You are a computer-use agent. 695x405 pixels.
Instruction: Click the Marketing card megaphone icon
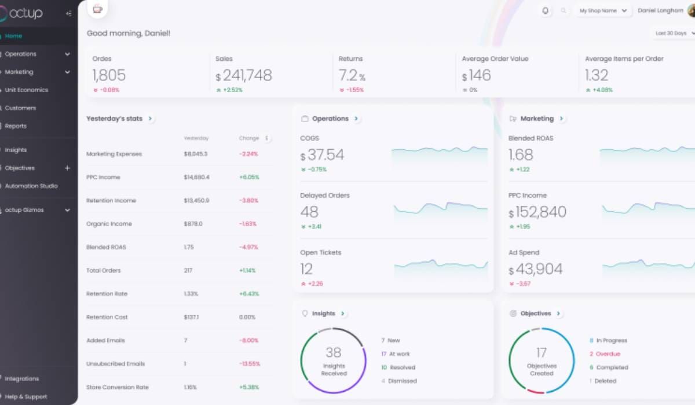513,119
